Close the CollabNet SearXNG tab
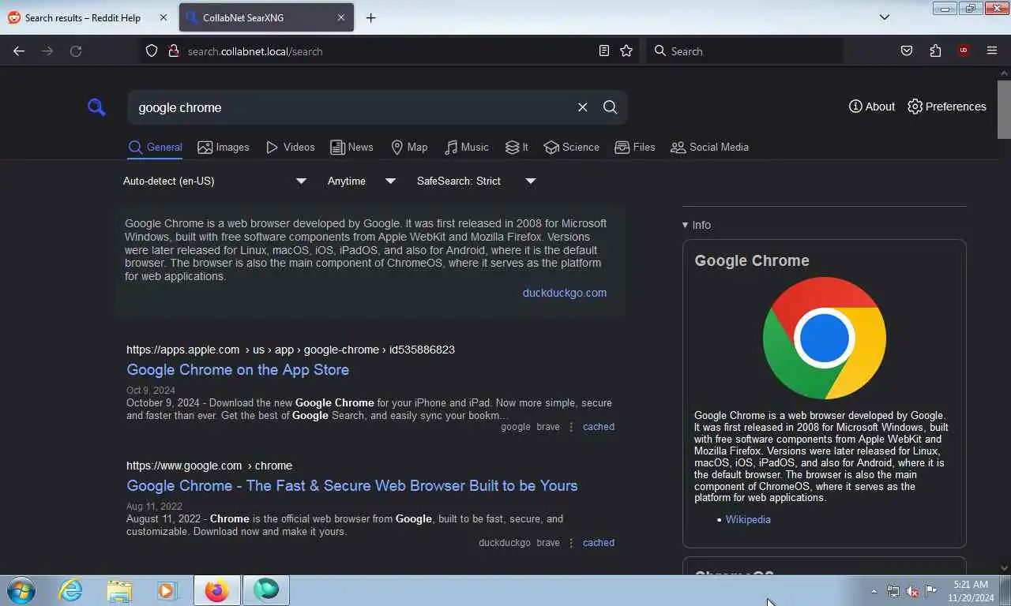The image size is (1011, 606). click(341, 17)
